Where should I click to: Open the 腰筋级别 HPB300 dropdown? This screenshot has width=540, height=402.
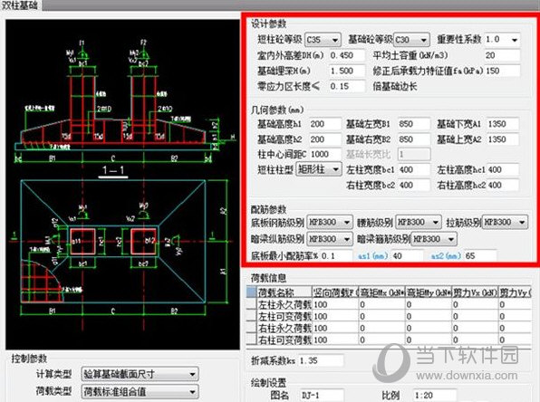(x=419, y=222)
